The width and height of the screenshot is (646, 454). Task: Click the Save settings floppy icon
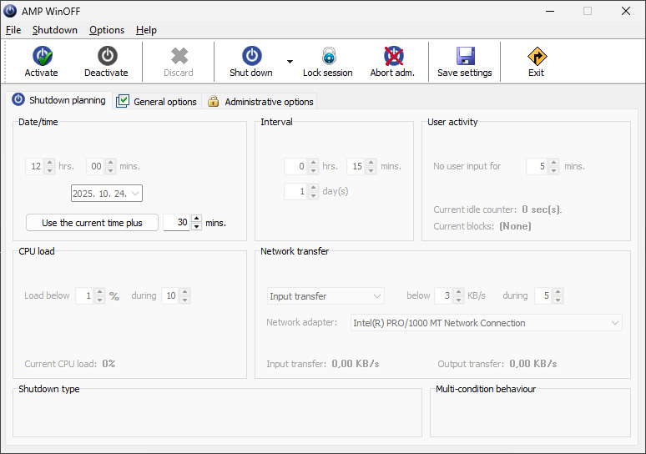point(464,56)
